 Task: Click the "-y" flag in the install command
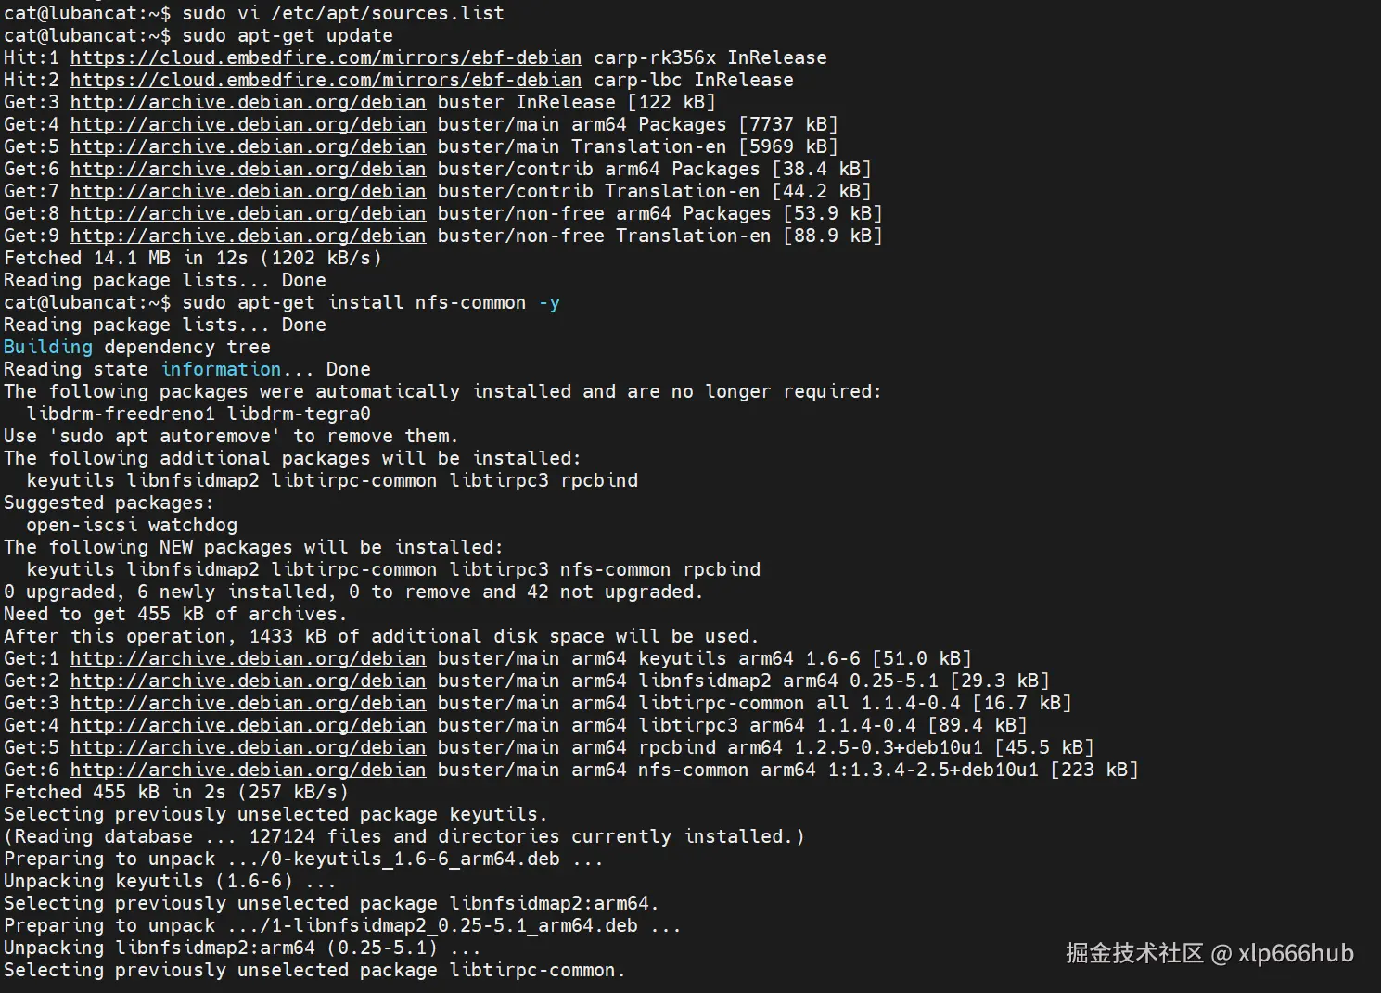[x=549, y=302]
